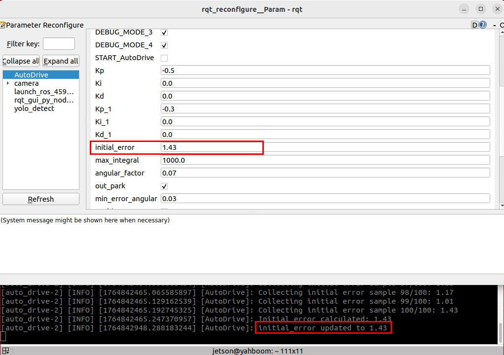Click the blue help question mark icon

pyautogui.click(x=483, y=25)
